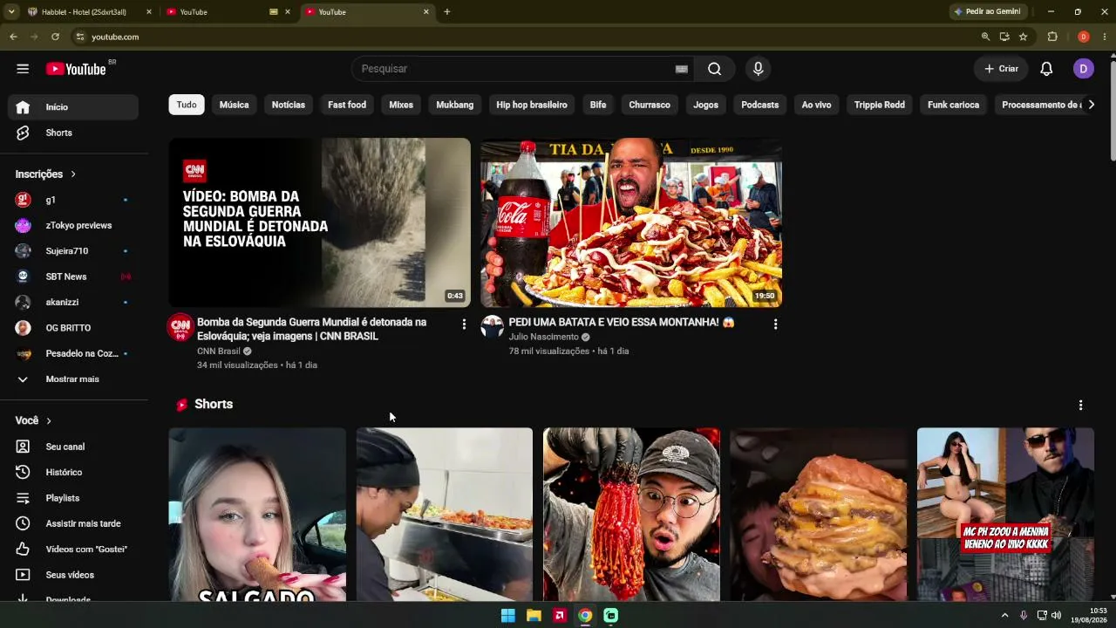Show hidden system tray icons

tap(1004, 616)
